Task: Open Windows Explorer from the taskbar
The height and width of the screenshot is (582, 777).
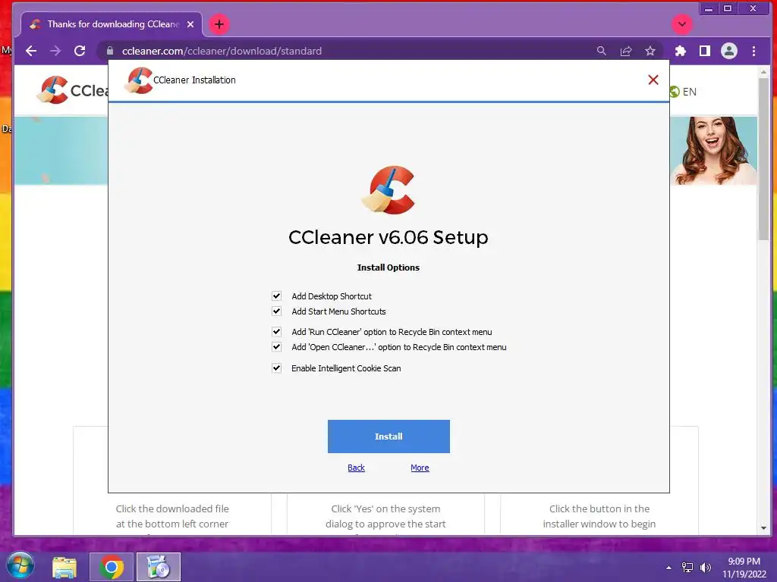Action: 64,567
